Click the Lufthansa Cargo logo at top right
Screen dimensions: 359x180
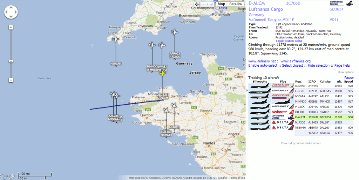341,3
